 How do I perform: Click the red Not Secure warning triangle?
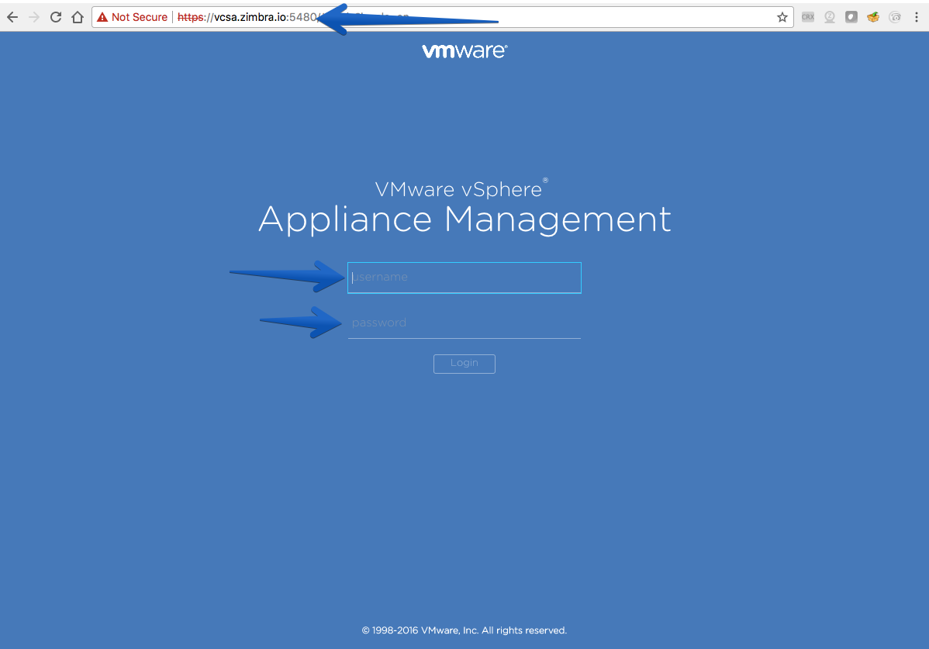[x=102, y=17]
